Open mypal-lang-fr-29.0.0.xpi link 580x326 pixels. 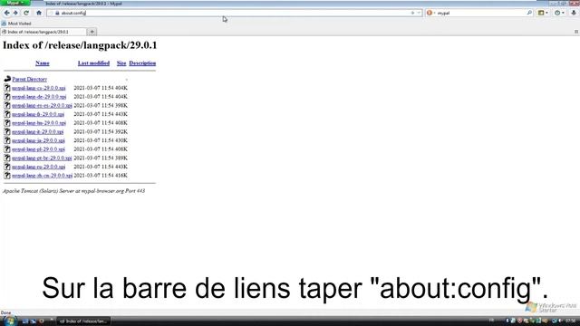coord(38,114)
